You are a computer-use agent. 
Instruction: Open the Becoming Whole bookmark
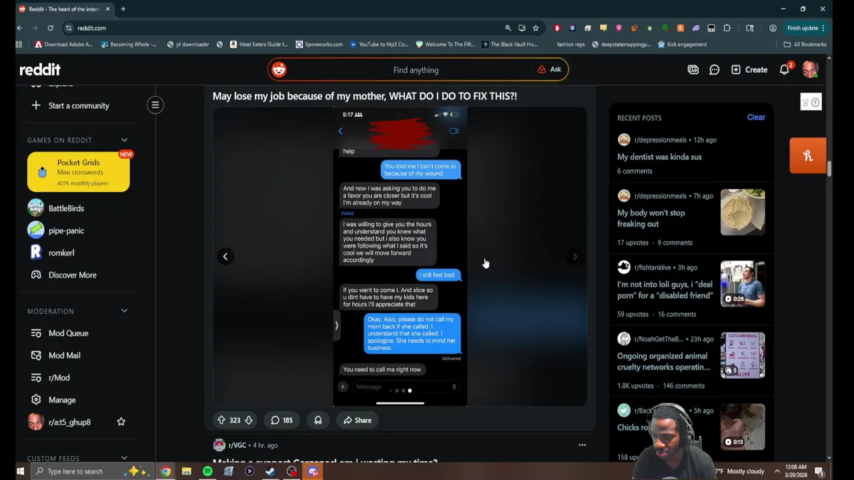tap(128, 44)
